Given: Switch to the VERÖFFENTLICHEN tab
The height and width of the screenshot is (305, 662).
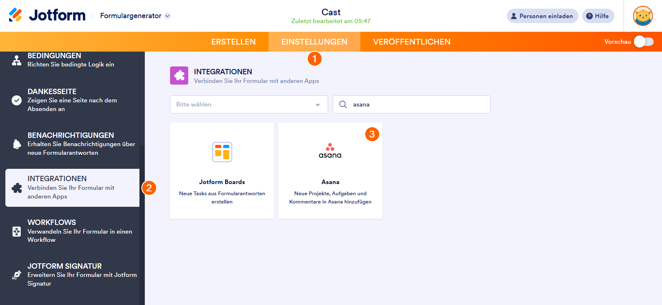Looking at the screenshot, I should click(412, 42).
